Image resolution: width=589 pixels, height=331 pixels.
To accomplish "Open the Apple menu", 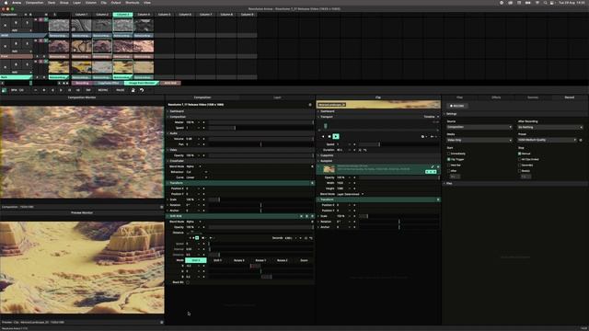I will (x=6, y=3).
